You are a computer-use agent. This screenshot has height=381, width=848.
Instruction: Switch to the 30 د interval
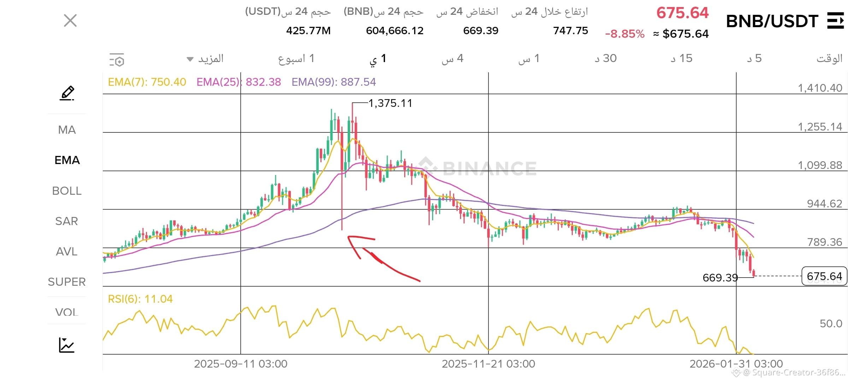pos(606,59)
